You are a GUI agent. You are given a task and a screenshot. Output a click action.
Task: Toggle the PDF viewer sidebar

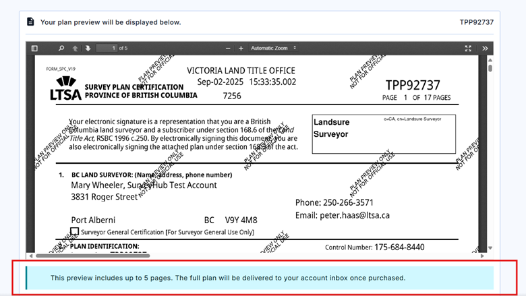pos(35,49)
